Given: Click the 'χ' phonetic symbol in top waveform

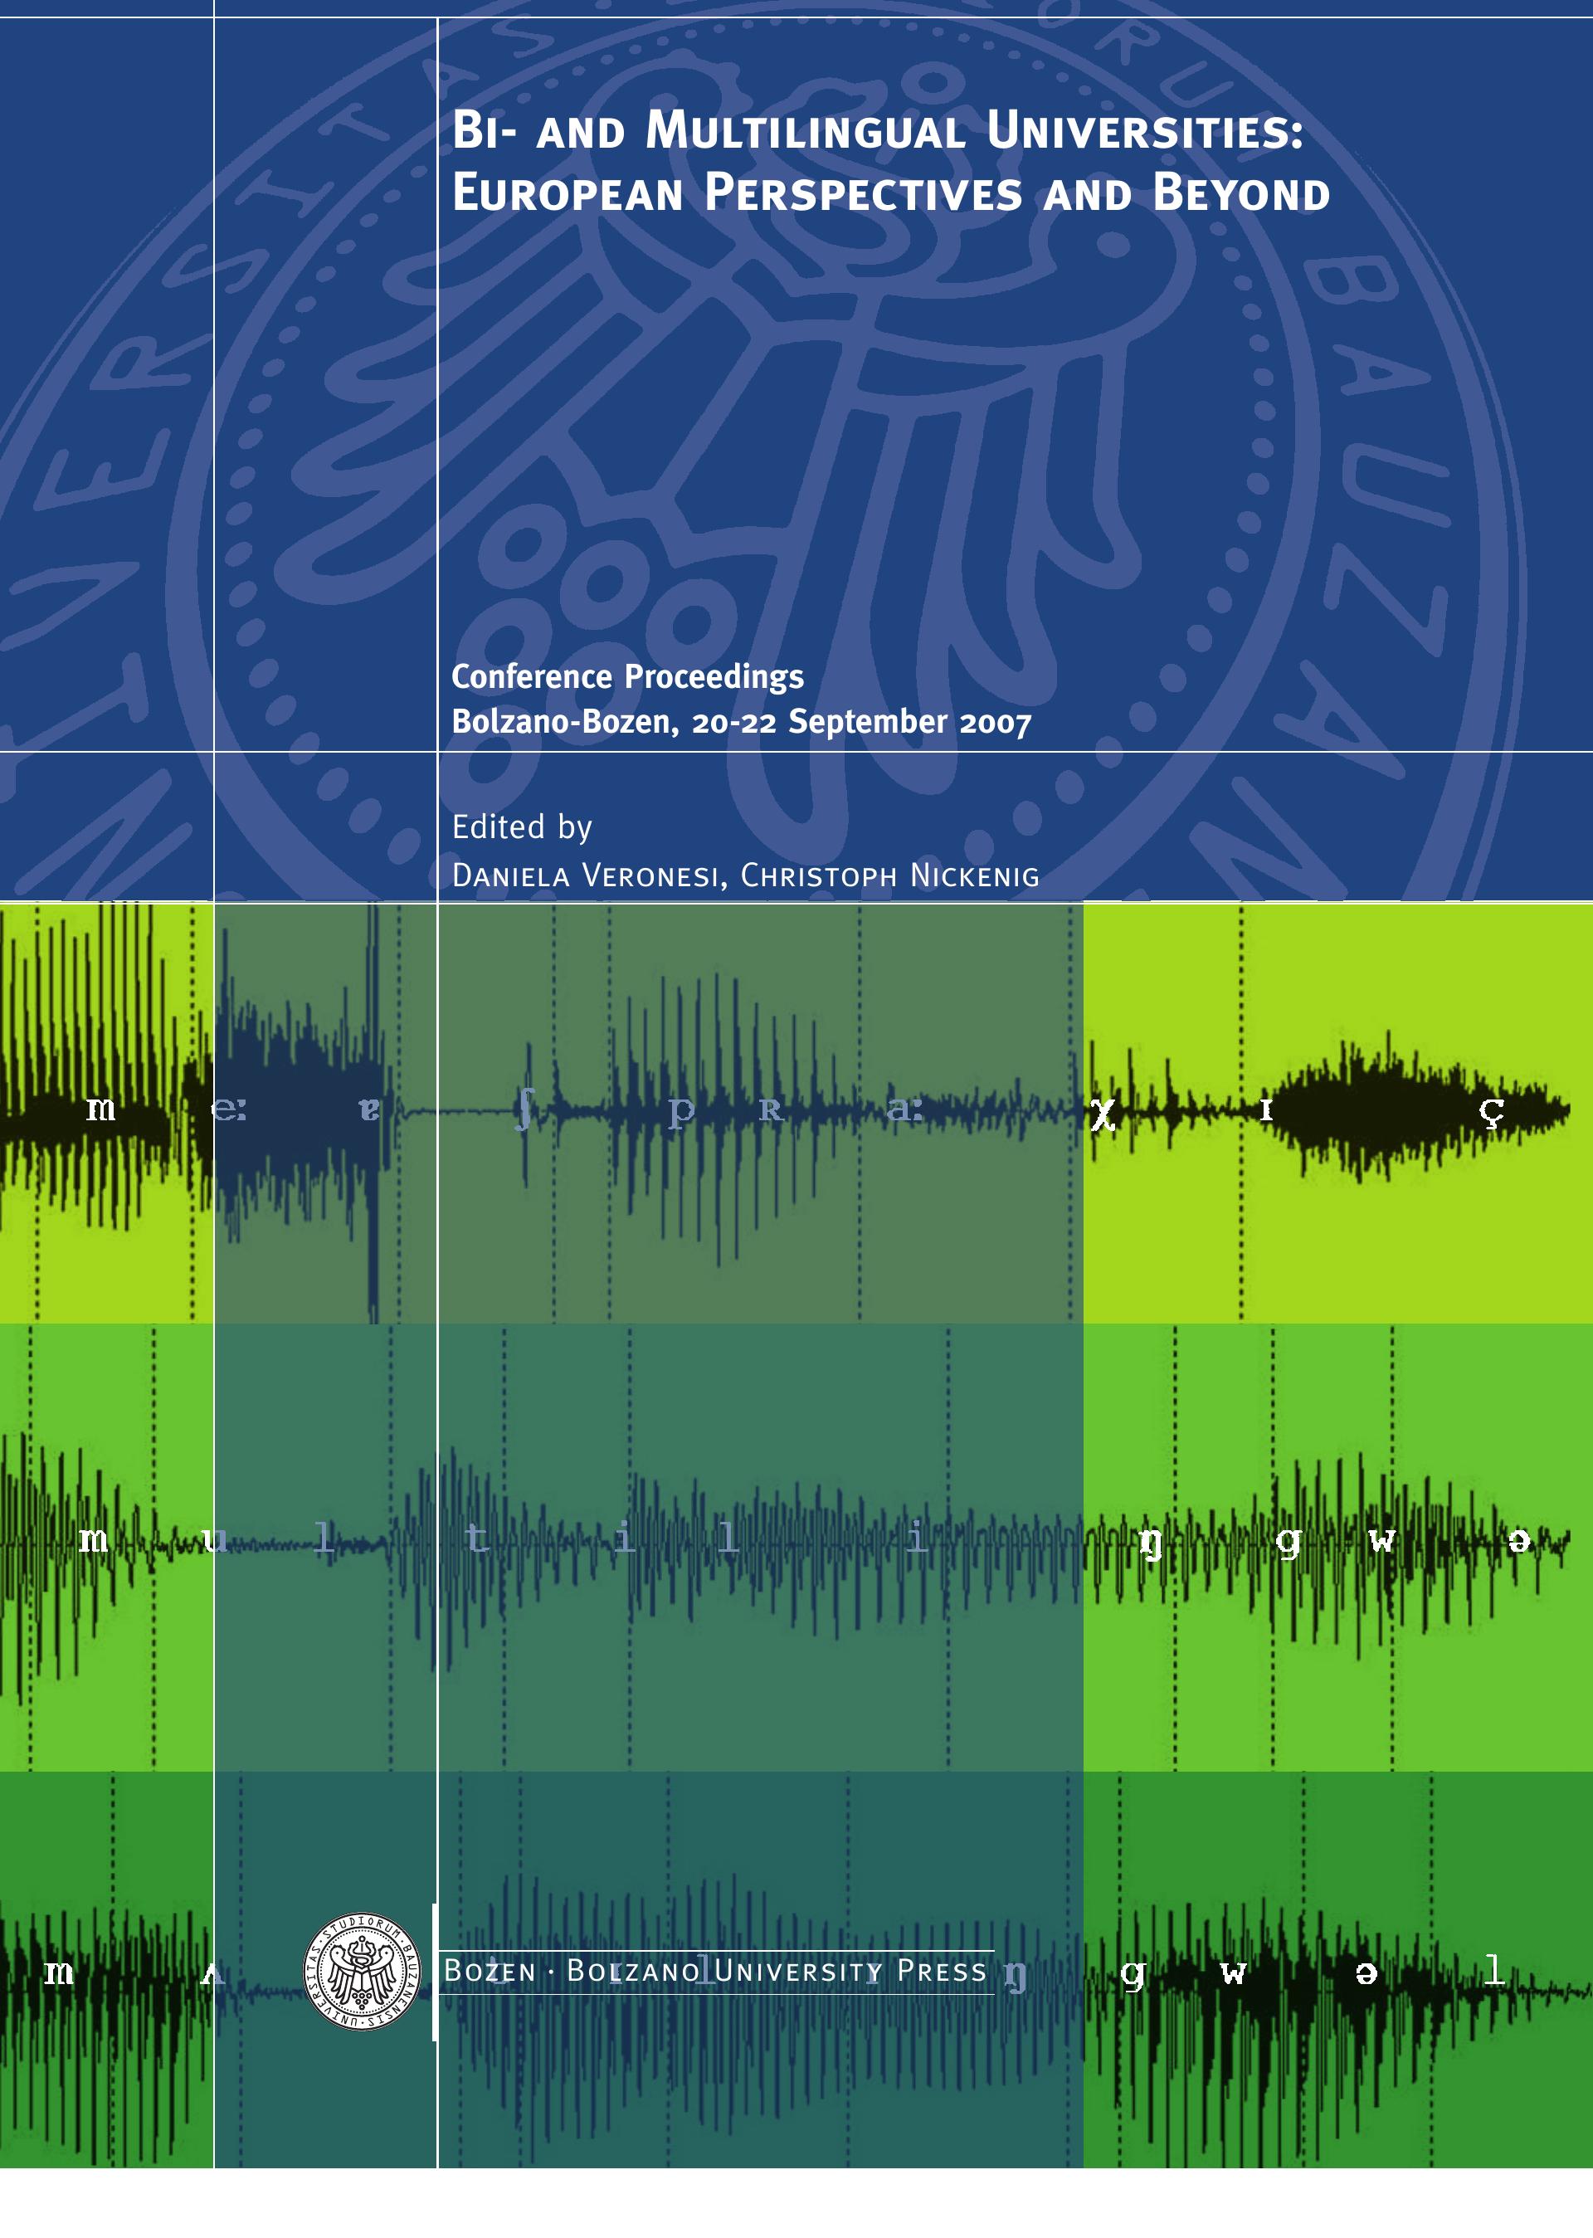Looking at the screenshot, I should tap(1103, 1114).
